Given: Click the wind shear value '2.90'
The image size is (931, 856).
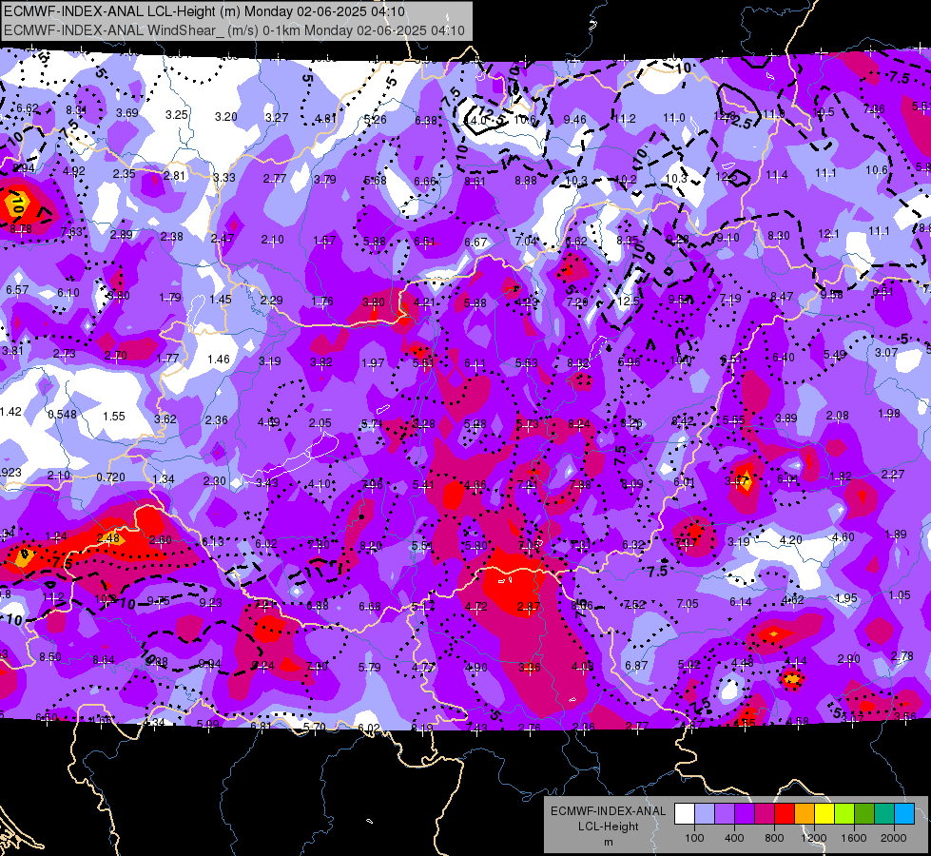Looking at the screenshot, I should pos(849,658).
